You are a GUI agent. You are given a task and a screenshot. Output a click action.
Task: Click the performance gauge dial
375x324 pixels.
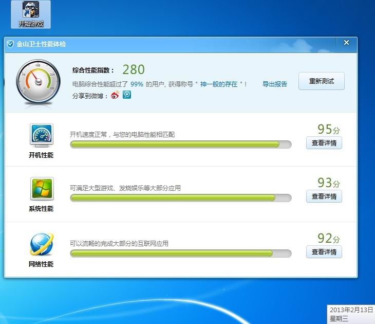tap(38, 82)
